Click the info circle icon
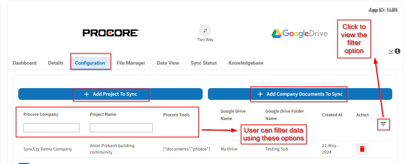404x164 pixels. pyautogui.click(x=397, y=51)
